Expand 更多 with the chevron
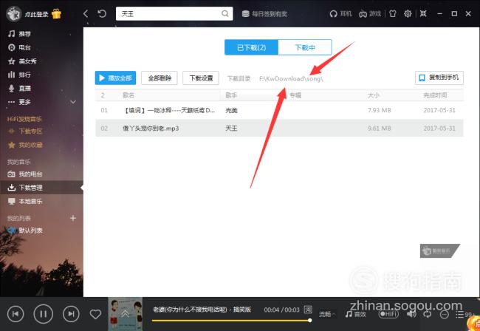The width and height of the screenshot is (480, 331). pyautogui.click(x=73, y=102)
